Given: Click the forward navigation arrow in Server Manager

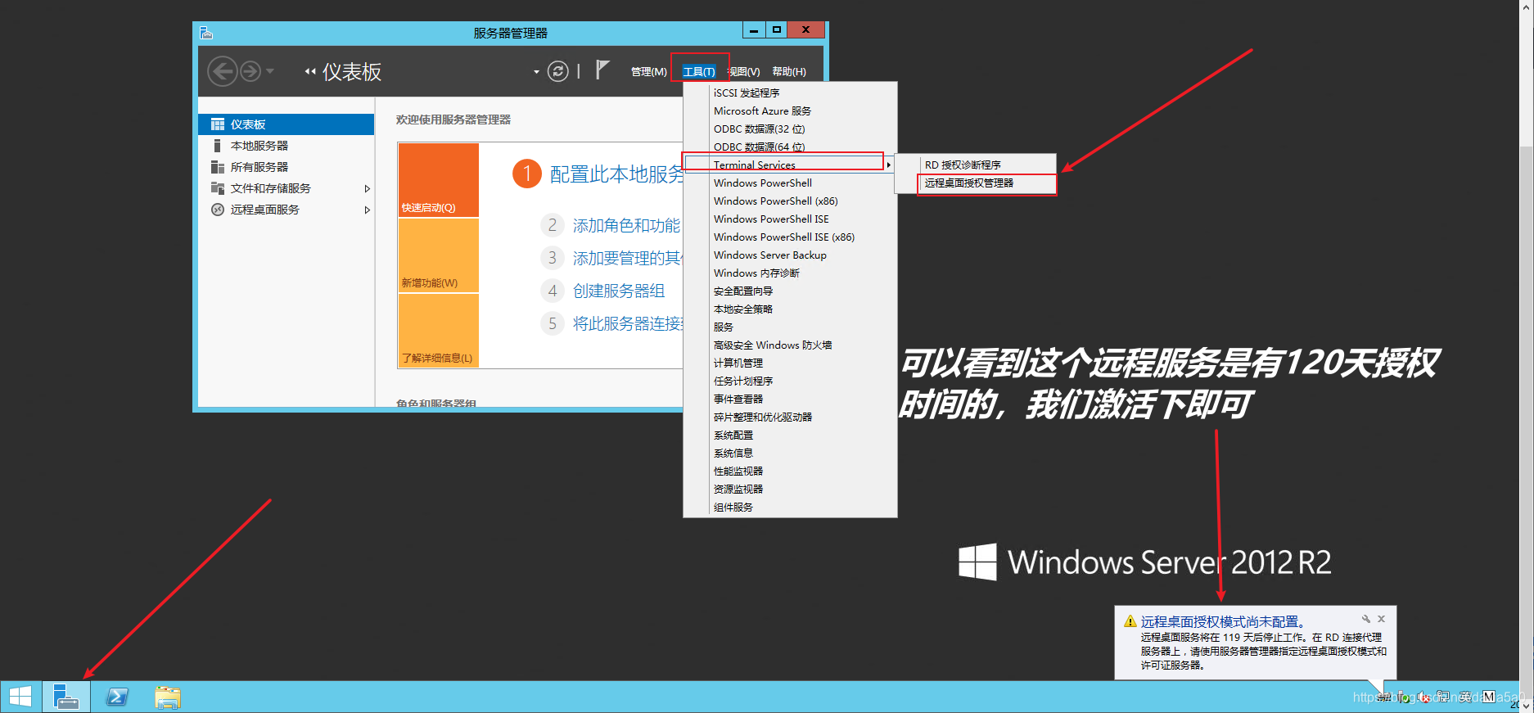Looking at the screenshot, I should pyautogui.click(x=250, y=71).
